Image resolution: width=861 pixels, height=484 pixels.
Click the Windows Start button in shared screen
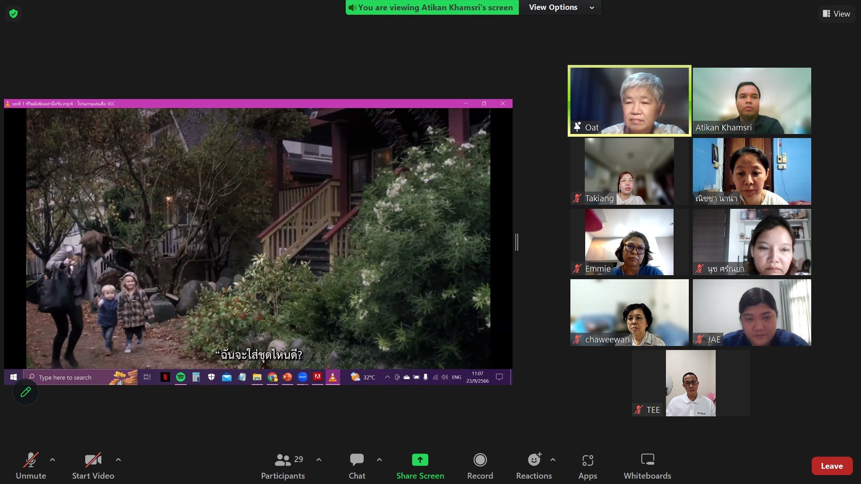[13, 377]
